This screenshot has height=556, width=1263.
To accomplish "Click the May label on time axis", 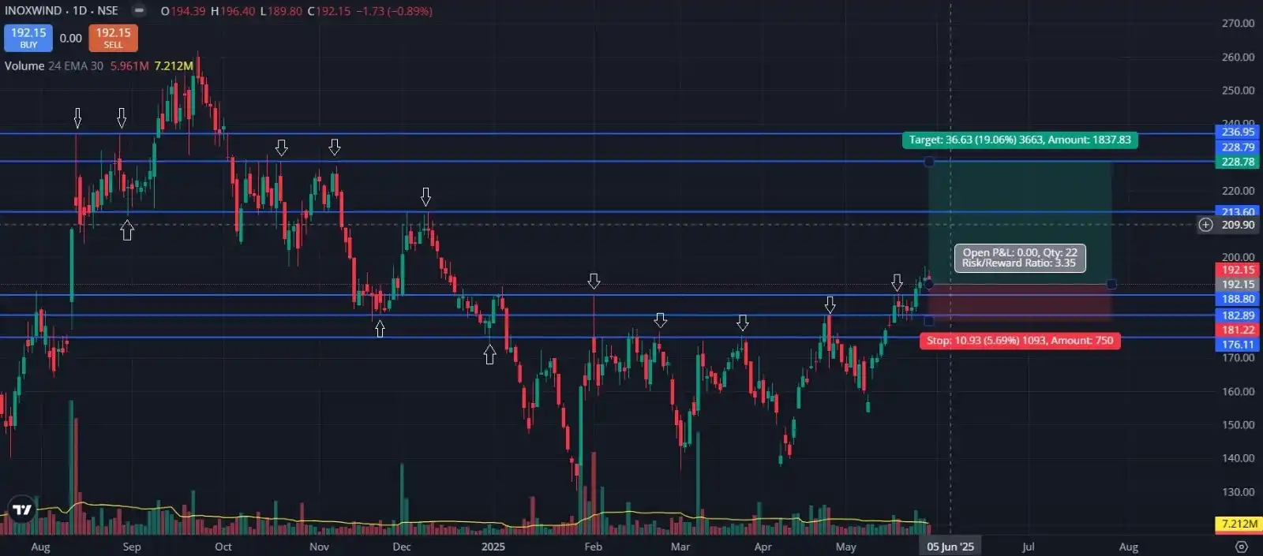I will (x=845, y=547).
